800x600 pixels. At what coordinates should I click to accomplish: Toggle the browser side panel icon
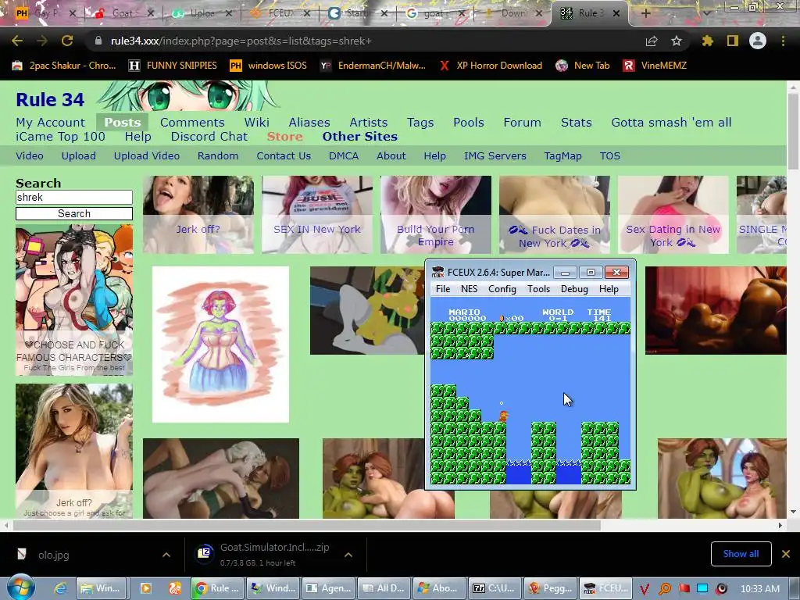point(733,41)
